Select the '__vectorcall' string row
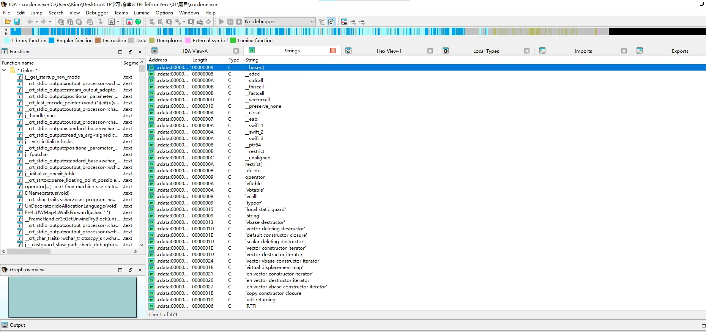706x332 pixels. 427,99
